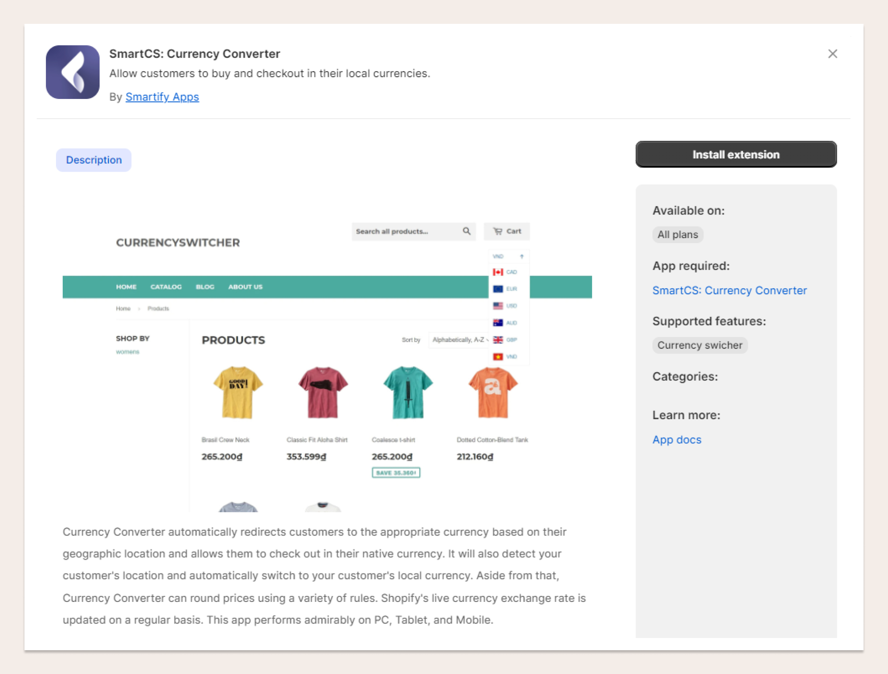Viewport: 888px width, 674px height.
Task: Click the EU flag EUR option
Action: click(505, 289)
